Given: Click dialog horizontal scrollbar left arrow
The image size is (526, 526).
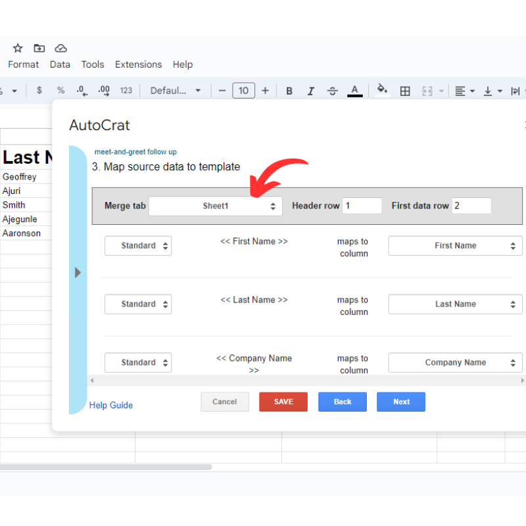Looking at the screenshot, I should coord(92,381).
